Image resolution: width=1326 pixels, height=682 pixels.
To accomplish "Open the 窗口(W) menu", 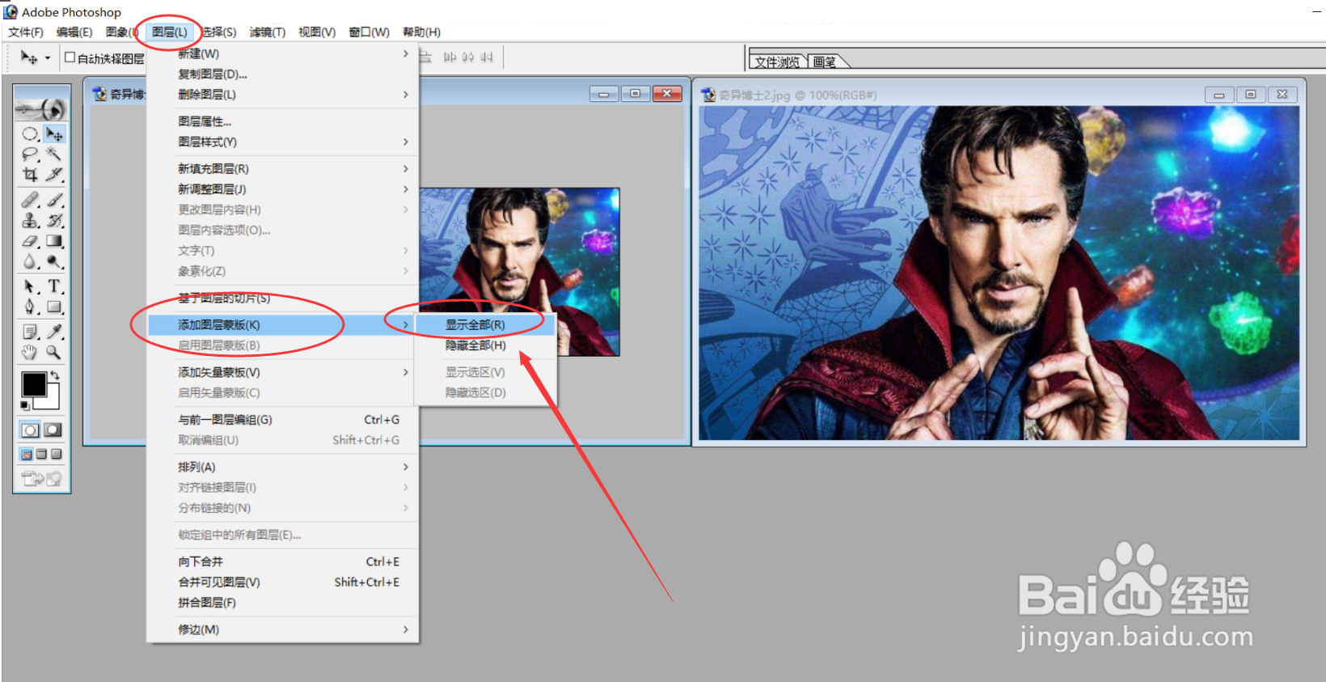I will click(x=370, y=32).
